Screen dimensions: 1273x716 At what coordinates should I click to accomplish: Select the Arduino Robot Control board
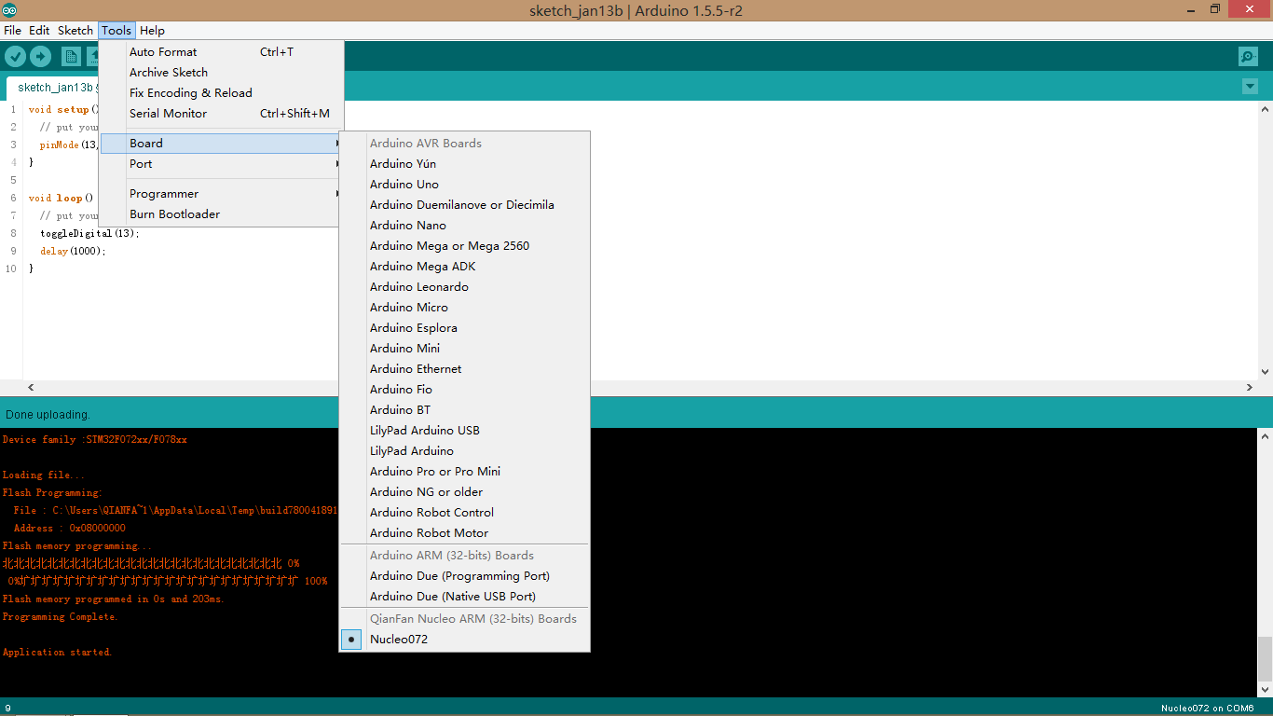[x=465, y=513]
